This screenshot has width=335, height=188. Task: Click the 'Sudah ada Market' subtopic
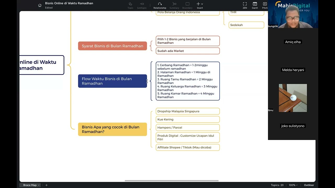188,51
